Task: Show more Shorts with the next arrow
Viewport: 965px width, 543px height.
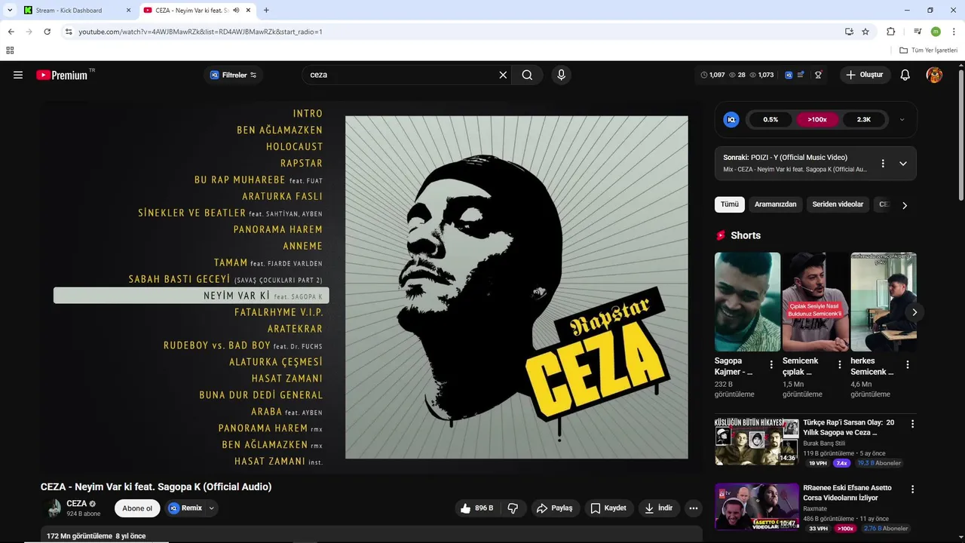Action: click(914, 312)
